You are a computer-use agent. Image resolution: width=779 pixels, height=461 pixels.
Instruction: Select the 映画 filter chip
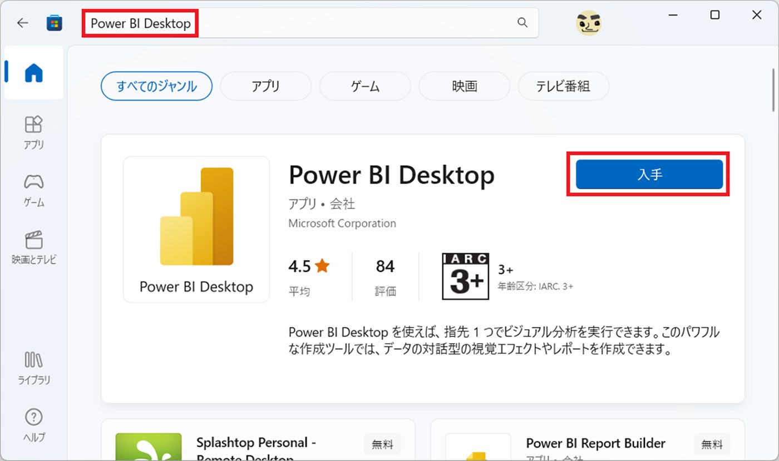coord(465,86)
